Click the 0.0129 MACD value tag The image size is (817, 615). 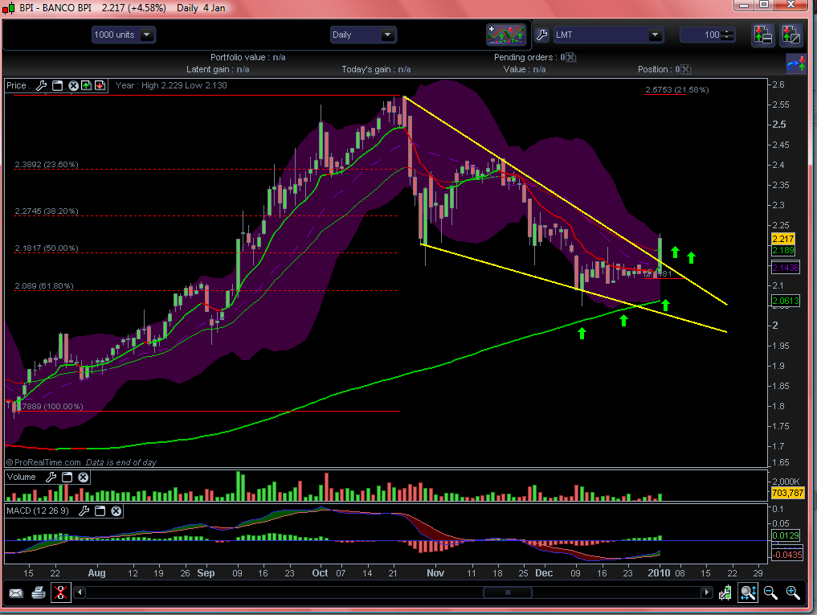point(785,535)
